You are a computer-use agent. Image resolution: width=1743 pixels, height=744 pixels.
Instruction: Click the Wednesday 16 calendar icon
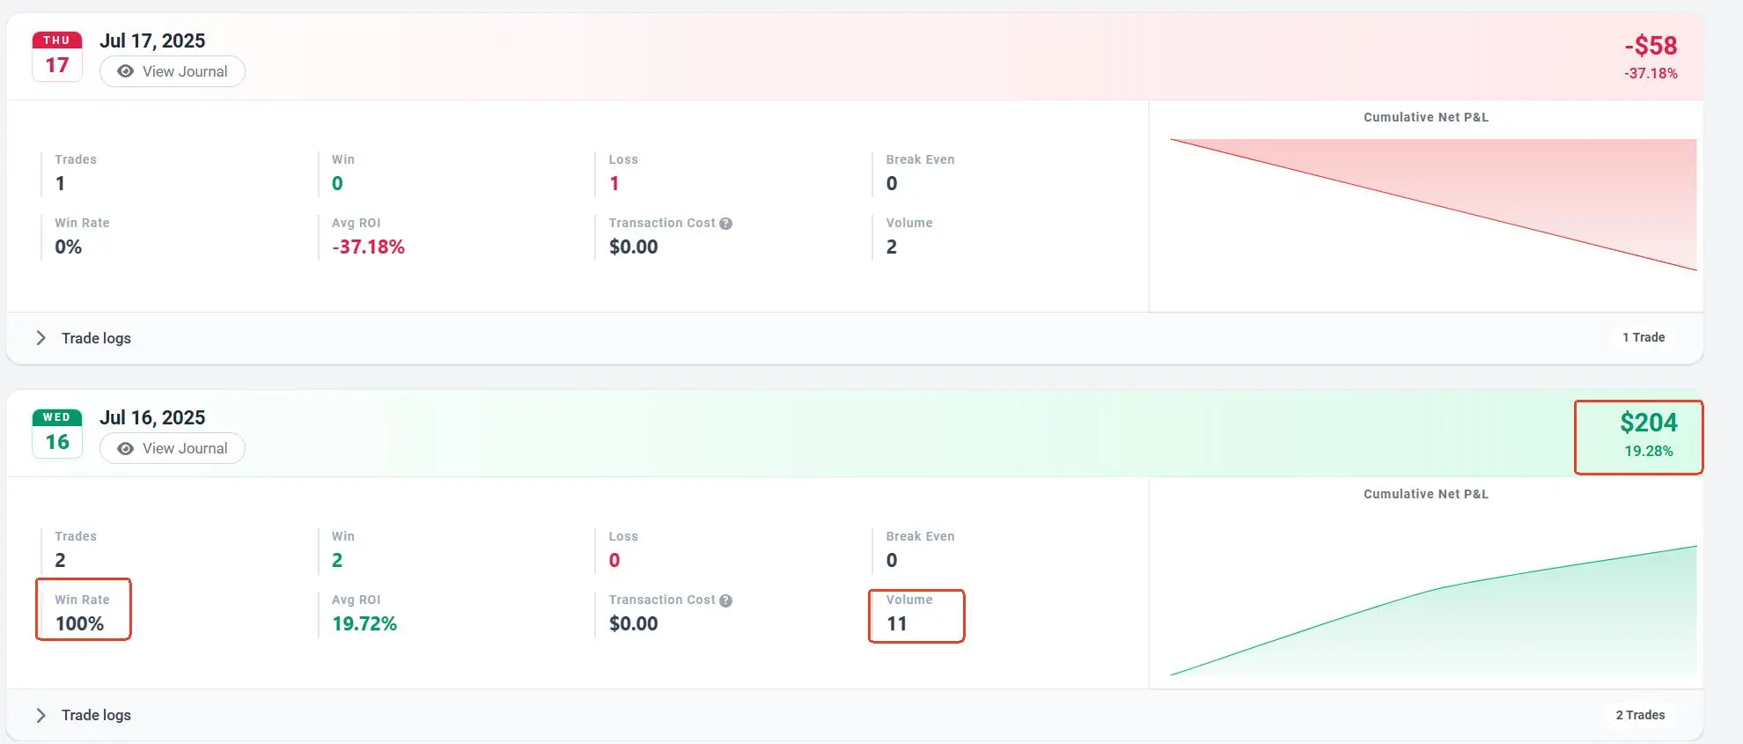click(57, 433)
